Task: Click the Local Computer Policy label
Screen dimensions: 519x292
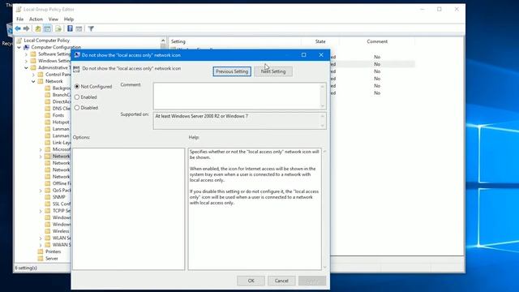Action: click(47, 41)
